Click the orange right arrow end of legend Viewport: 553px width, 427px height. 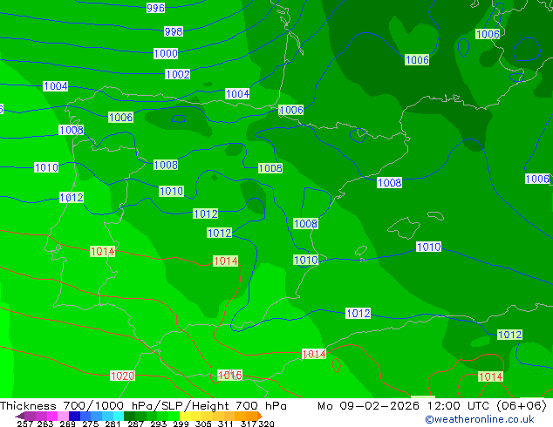coord(260,416)
